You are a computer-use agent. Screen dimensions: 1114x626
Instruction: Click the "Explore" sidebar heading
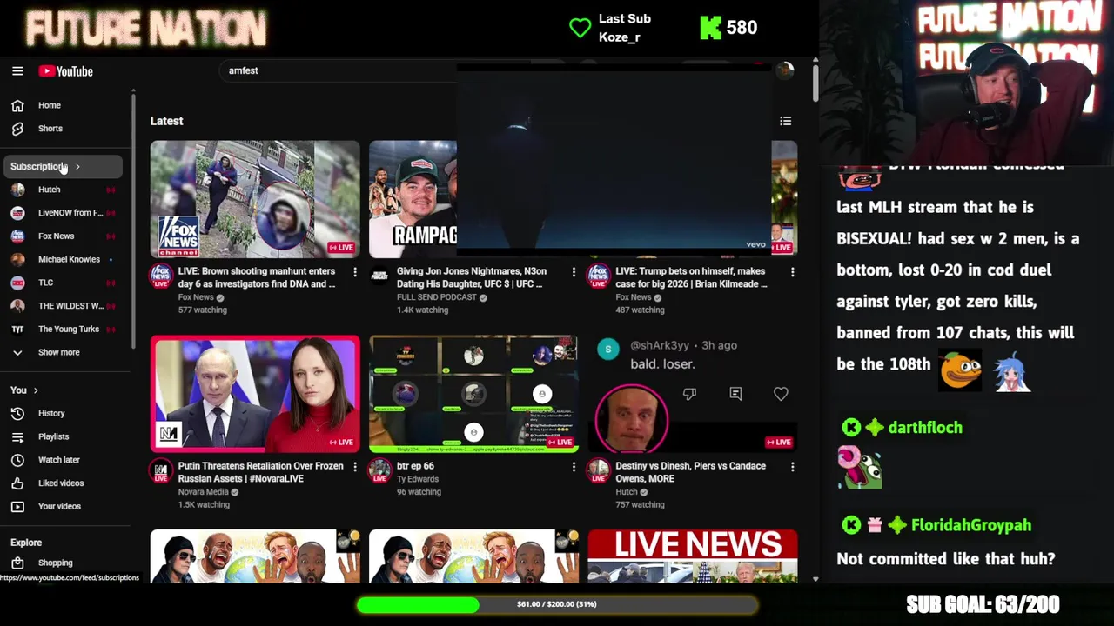[26, 543]
